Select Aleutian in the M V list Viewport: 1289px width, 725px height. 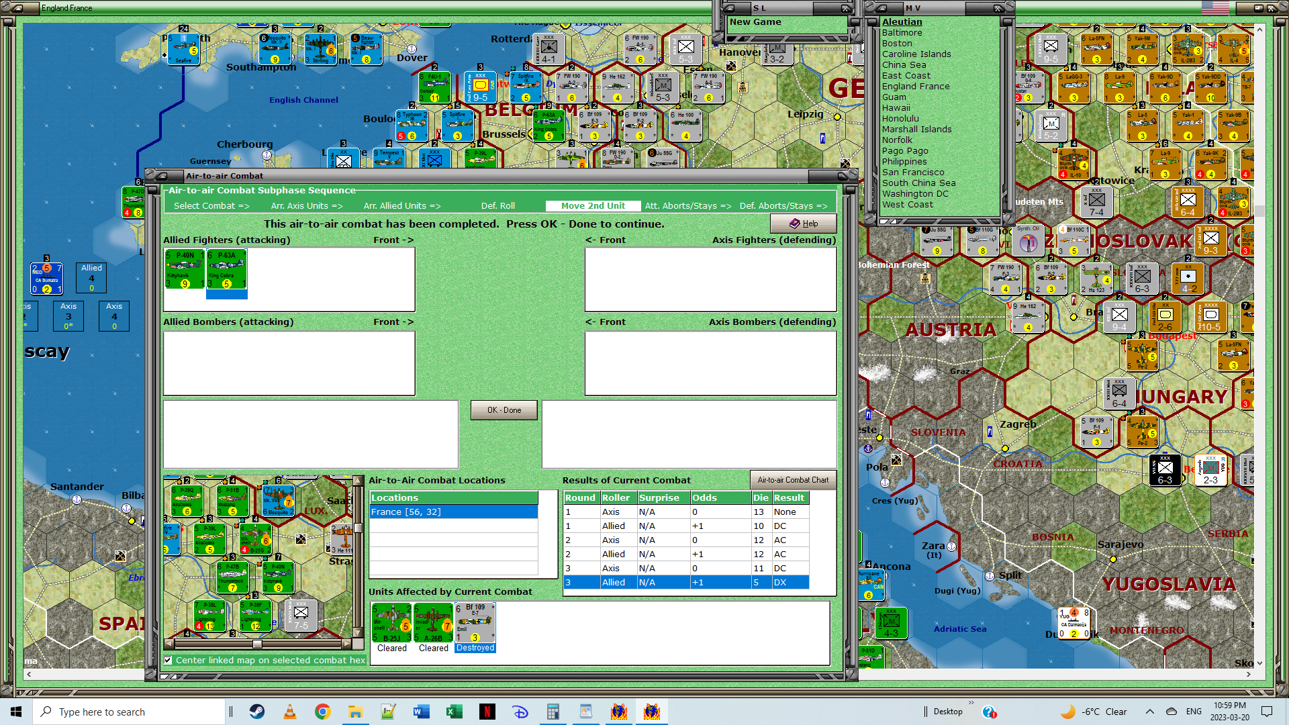(x=902, y=21)
